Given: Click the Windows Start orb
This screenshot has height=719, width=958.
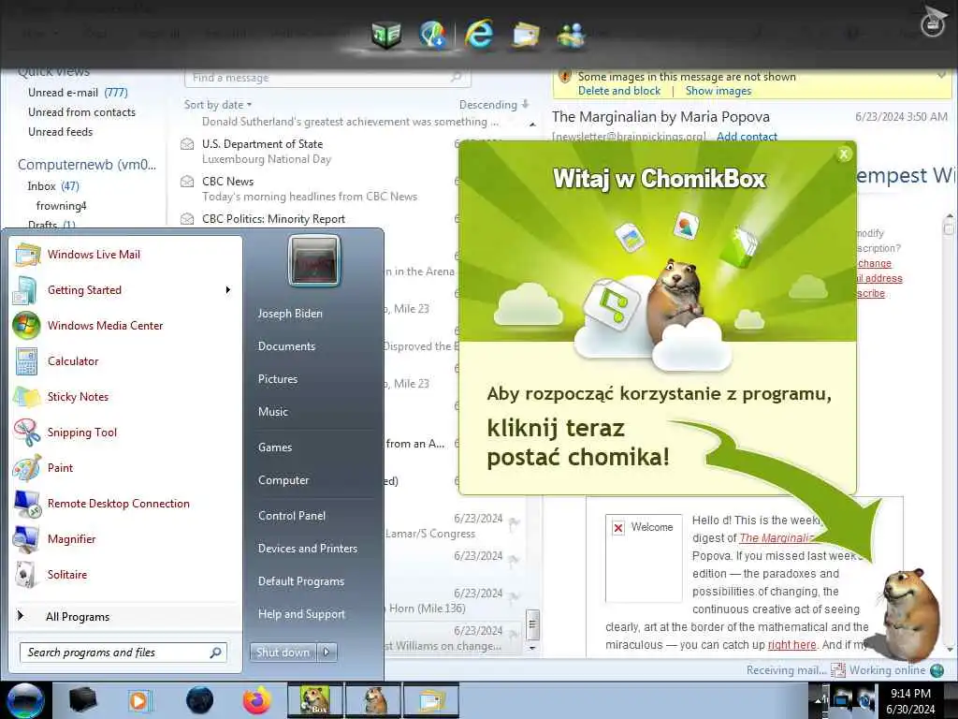Looking at the screenshot, I should pos(25,700).
